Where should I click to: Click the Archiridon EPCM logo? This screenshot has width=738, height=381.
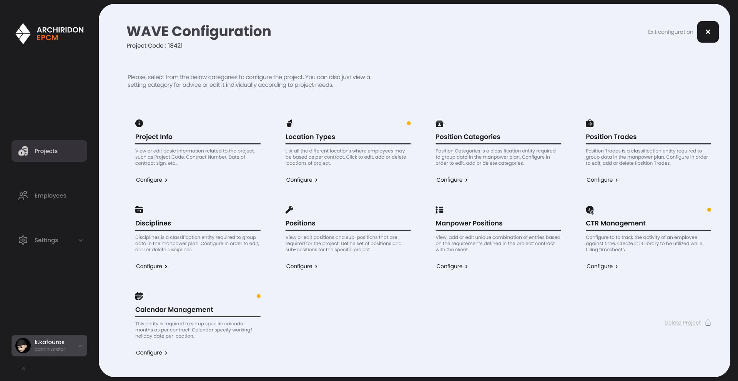coord(49,34)
